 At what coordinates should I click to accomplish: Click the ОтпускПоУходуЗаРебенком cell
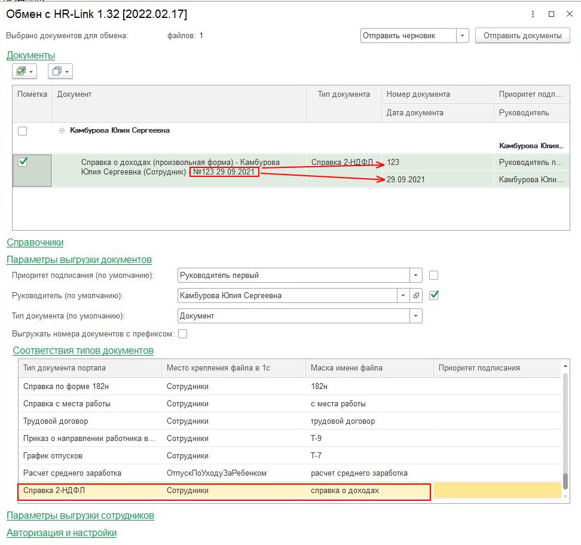click(234, 473)
